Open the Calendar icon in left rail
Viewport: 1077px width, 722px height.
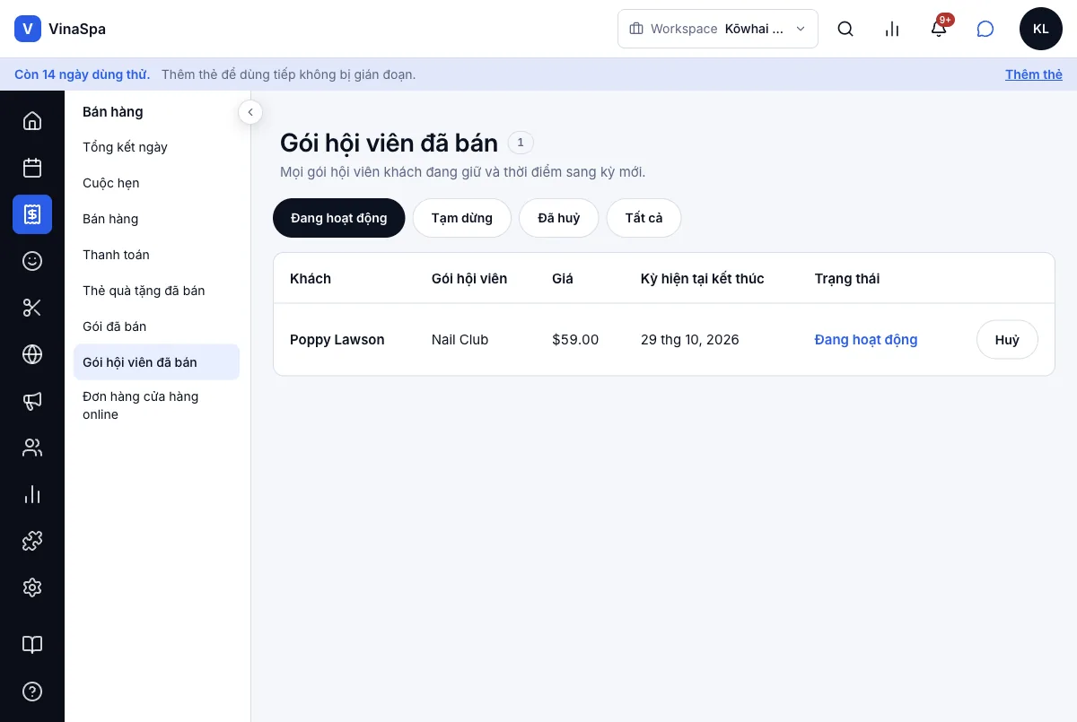(32, 168)
